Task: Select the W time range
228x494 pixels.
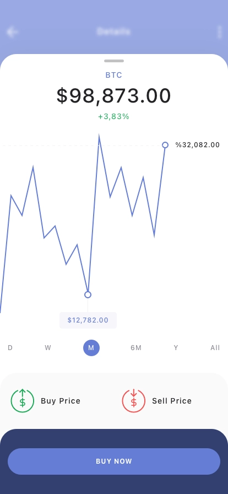Action: [48, 348]
